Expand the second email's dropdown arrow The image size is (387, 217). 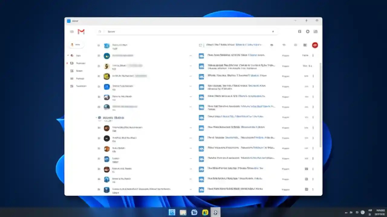pos(191,55)
